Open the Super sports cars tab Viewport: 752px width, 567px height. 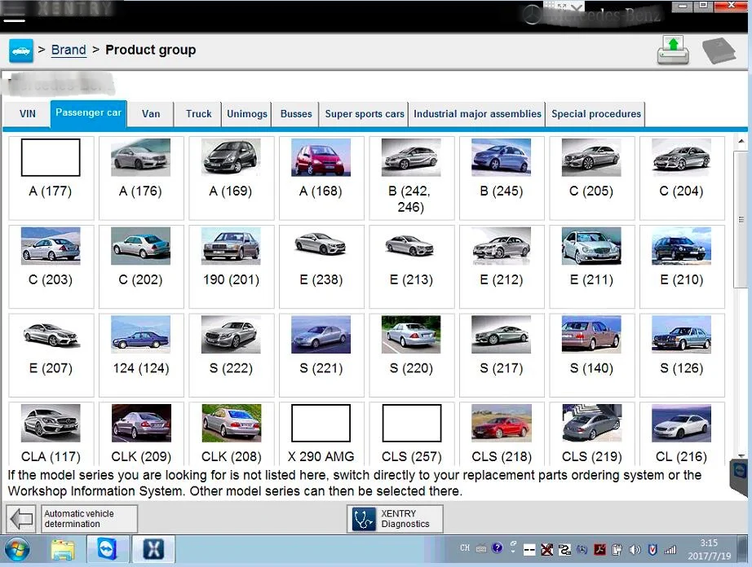pyautogui.click(x=365, y=114)
